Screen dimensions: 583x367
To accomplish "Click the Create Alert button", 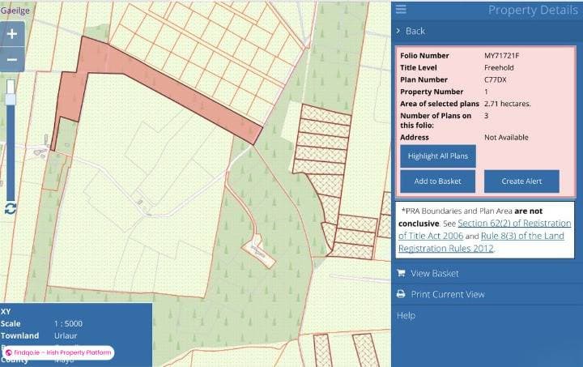I will click(521, 181).
